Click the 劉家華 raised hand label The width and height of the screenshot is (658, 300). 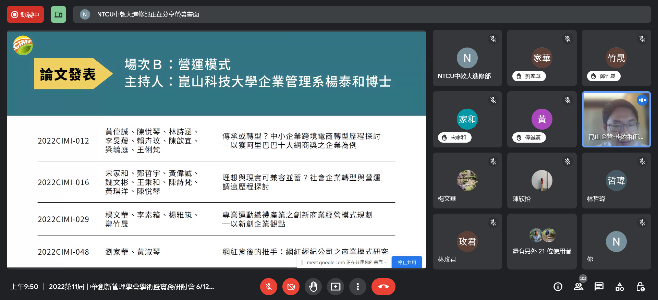click(x=529, y=76)
